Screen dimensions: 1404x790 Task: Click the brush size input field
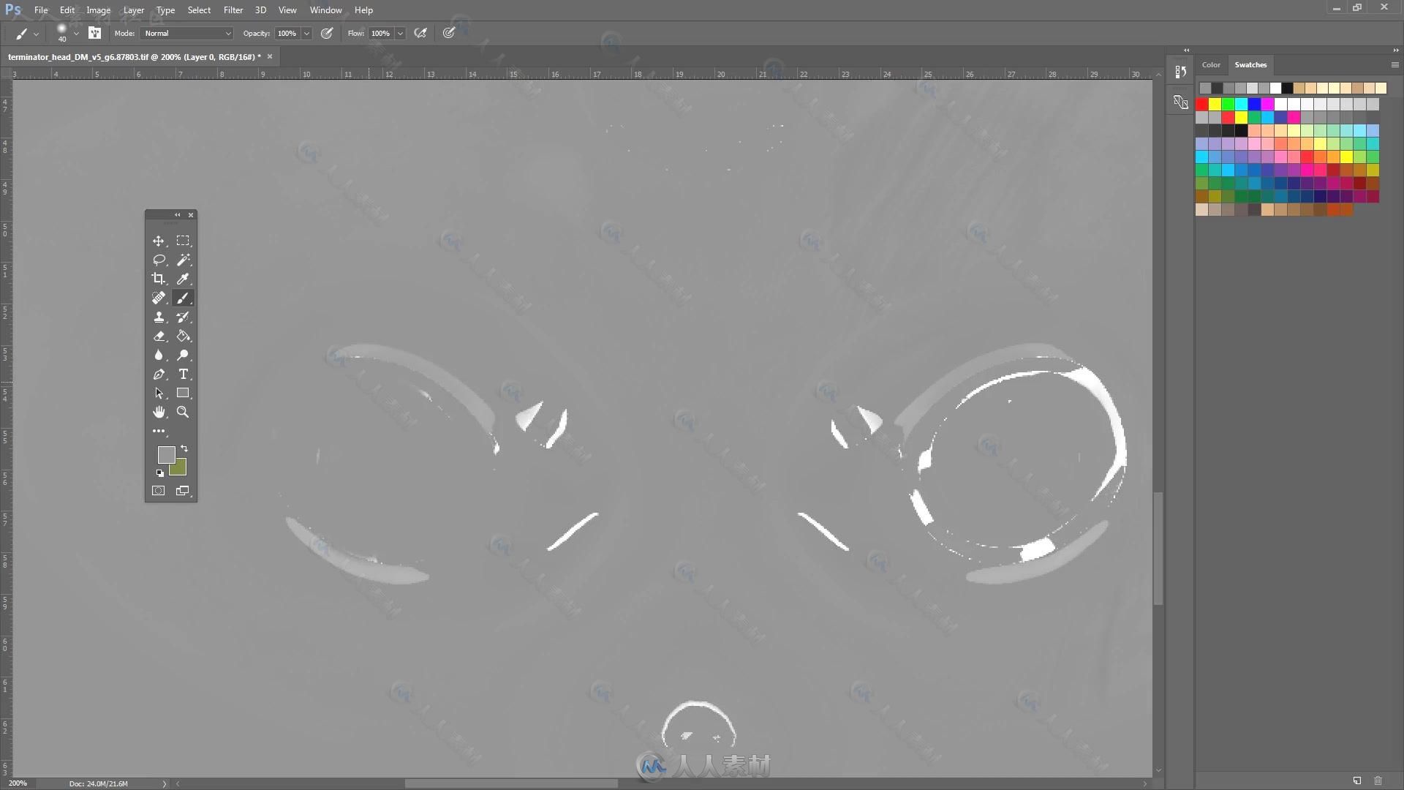click(61, 33)
